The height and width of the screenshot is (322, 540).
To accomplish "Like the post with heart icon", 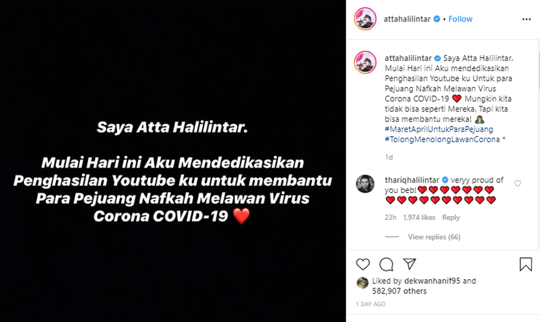I will 362,264.
